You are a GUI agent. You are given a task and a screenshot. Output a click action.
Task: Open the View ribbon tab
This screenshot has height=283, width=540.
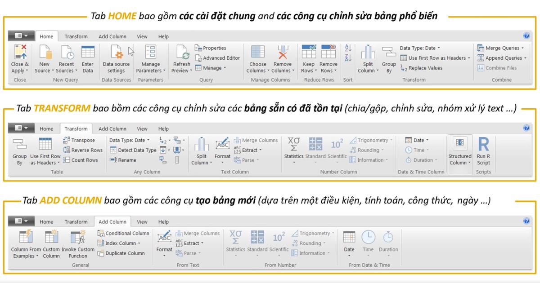point(142,36)
